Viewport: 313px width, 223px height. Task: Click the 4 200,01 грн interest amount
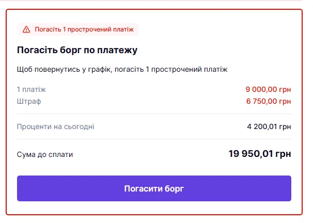click(x=269, y=126)
